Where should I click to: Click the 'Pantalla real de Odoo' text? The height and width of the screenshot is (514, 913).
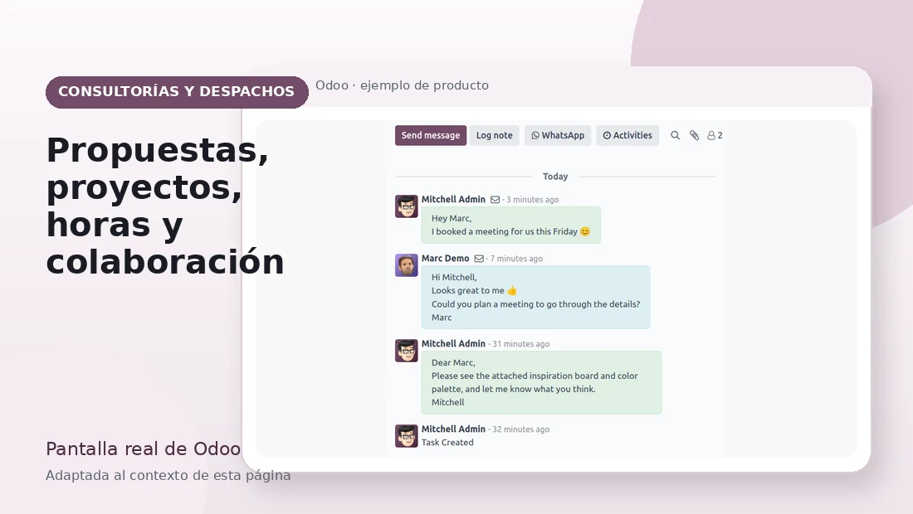coord(143,449)
